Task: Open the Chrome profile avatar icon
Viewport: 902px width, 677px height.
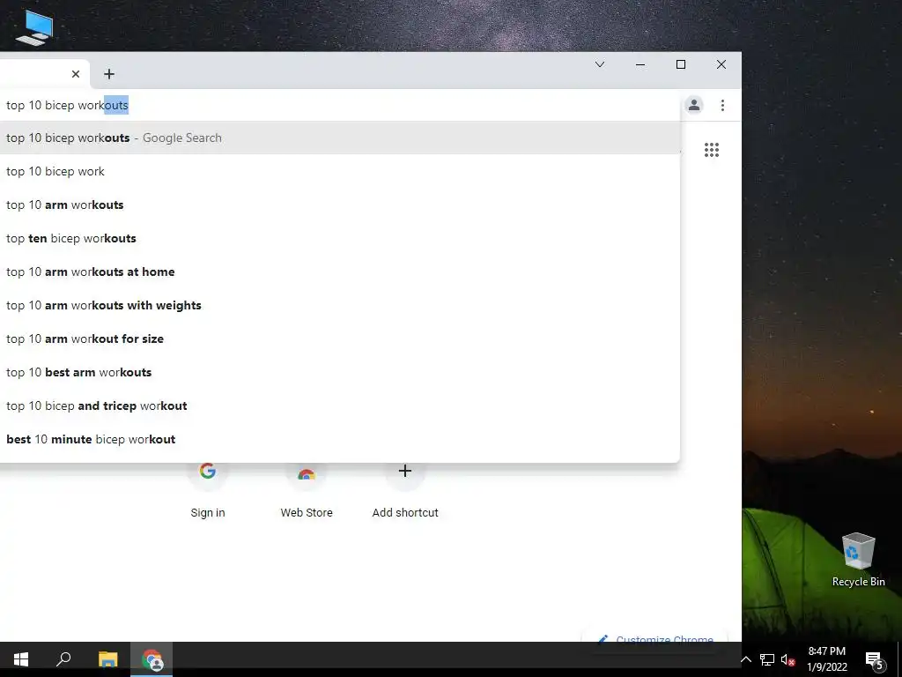Action: point(694,106)
